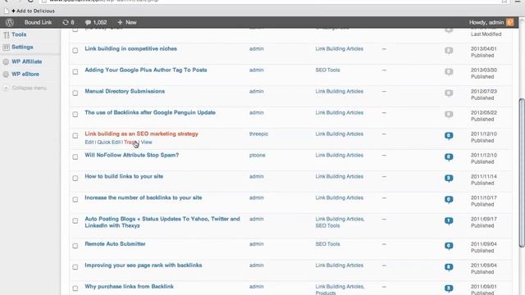Click comment count bubble for NoFollow Attribute post
This screenshot has width=525, height=295.
[x=449, y=157]
